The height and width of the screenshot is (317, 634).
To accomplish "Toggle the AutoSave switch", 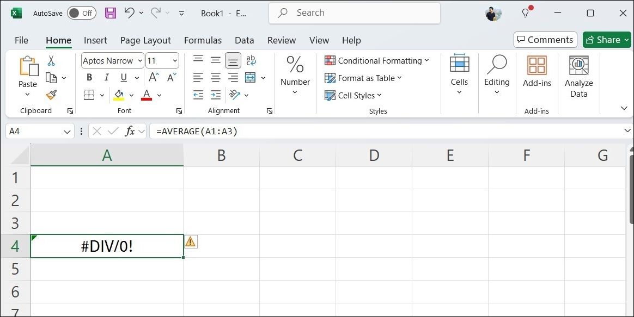I will click(81, 13).
